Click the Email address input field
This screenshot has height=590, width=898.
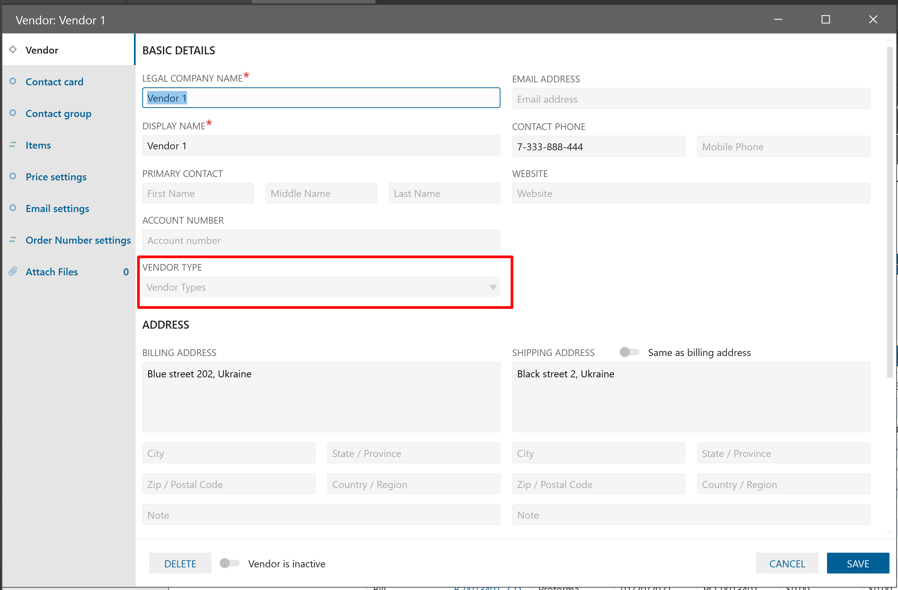(690, 99)
